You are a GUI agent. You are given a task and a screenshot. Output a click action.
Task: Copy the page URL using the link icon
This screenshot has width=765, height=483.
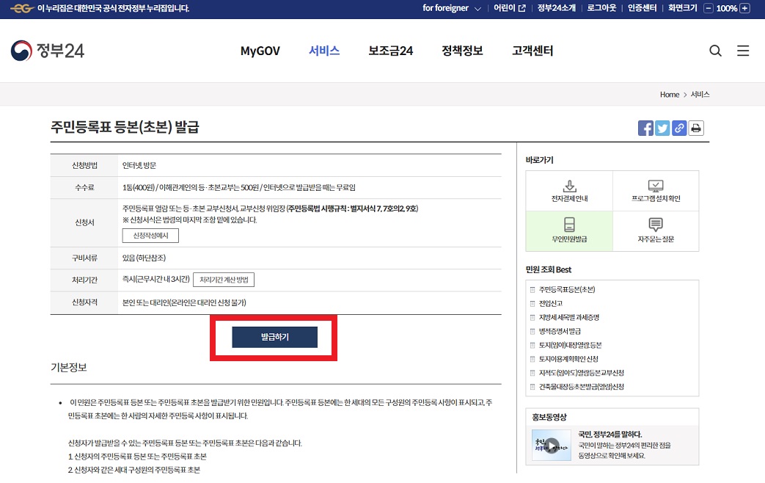[679, 128]
